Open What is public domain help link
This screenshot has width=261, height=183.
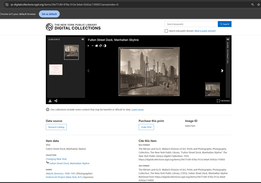point(205,31)
